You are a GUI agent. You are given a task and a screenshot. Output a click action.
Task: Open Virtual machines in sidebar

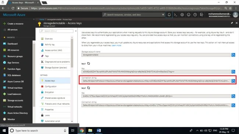(15, 88)
